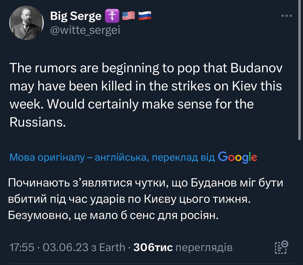Click the Google logo in translation notice
Viewport: 303px width, 265px height.
coord(237,157)
